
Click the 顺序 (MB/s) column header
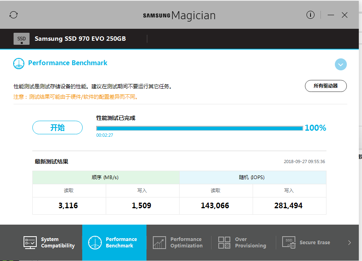(x=105, y=177)
